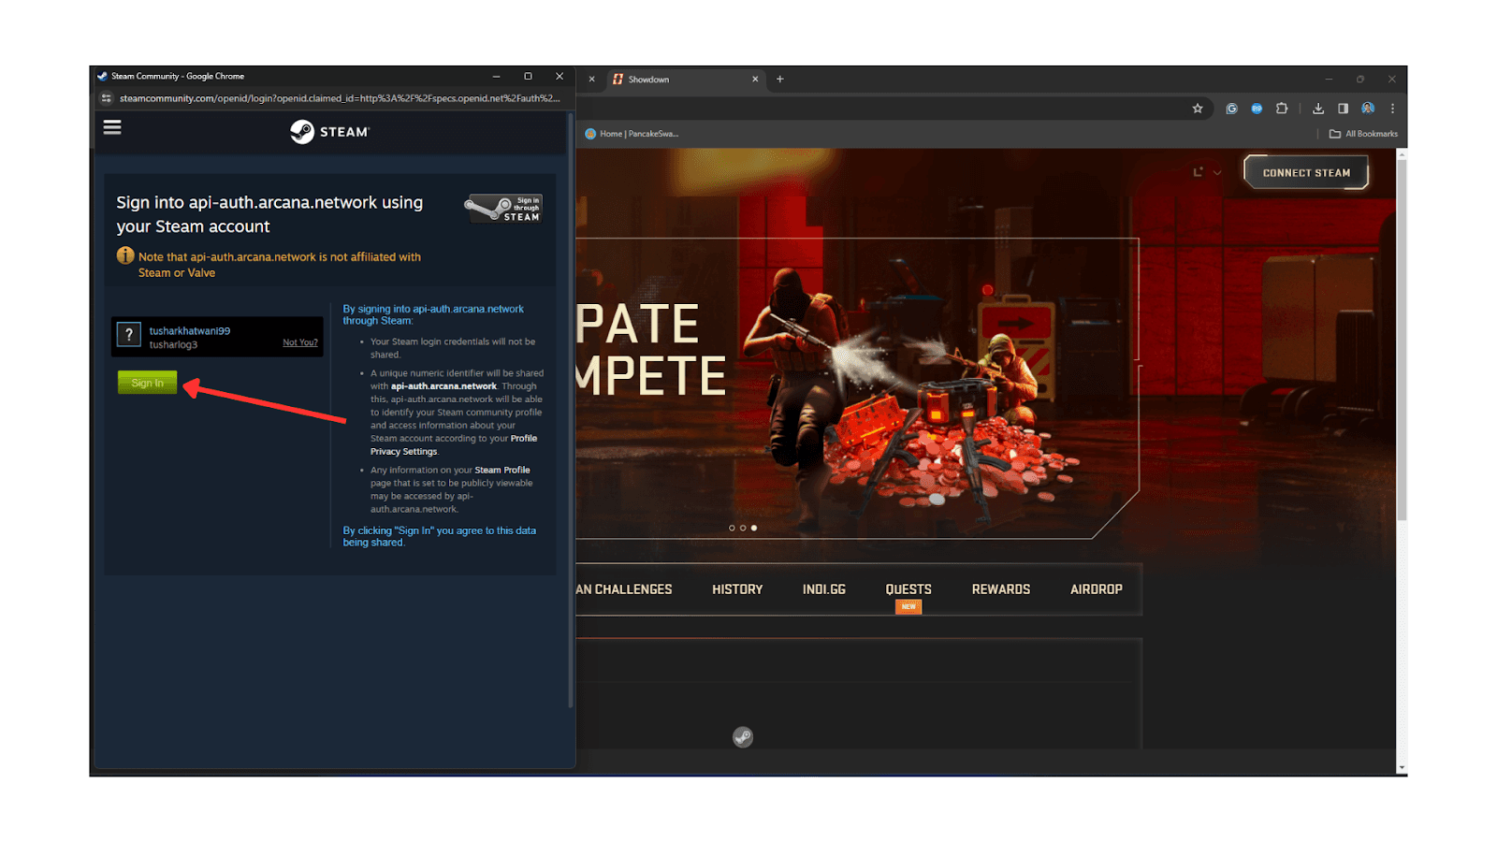The height and width of the screenshot is (842, 1497).
Task: Close the tab left of Showdown
Action: coord(591,80)
